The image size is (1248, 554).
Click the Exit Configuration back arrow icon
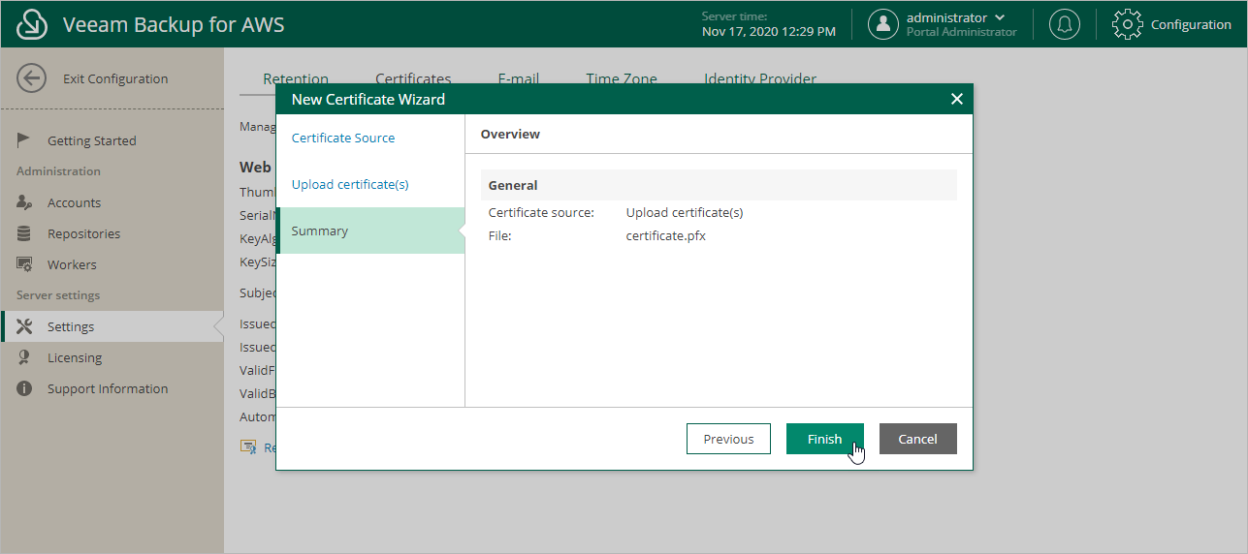coord(32,78)
